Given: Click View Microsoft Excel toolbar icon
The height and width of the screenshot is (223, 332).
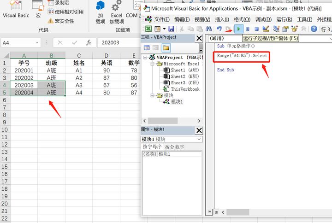Looking at the screenshot, I should tap(148, 29).
